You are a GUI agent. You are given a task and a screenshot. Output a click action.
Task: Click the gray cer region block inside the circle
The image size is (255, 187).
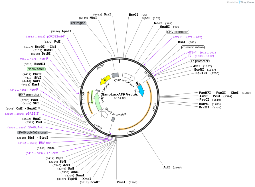tap(115, 75)
